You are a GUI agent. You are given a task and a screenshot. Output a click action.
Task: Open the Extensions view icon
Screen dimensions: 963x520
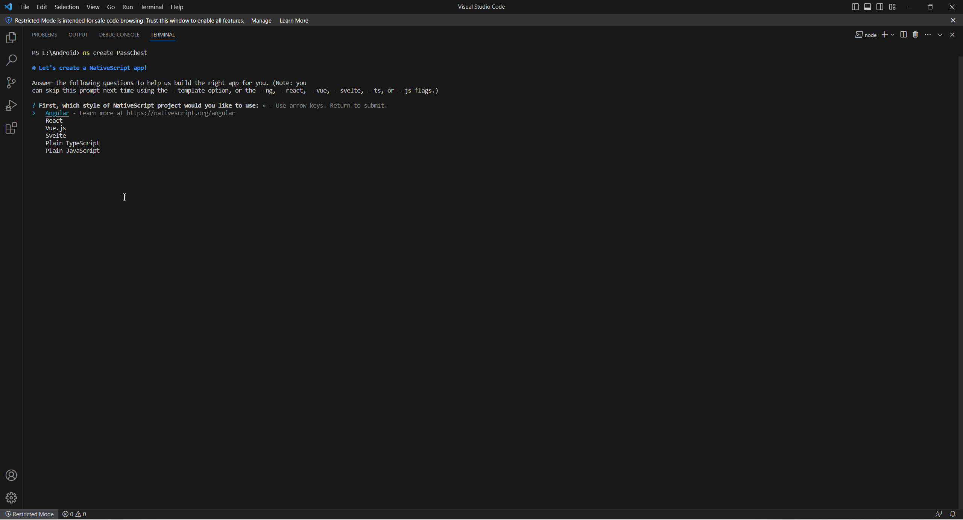click(11, 128)
